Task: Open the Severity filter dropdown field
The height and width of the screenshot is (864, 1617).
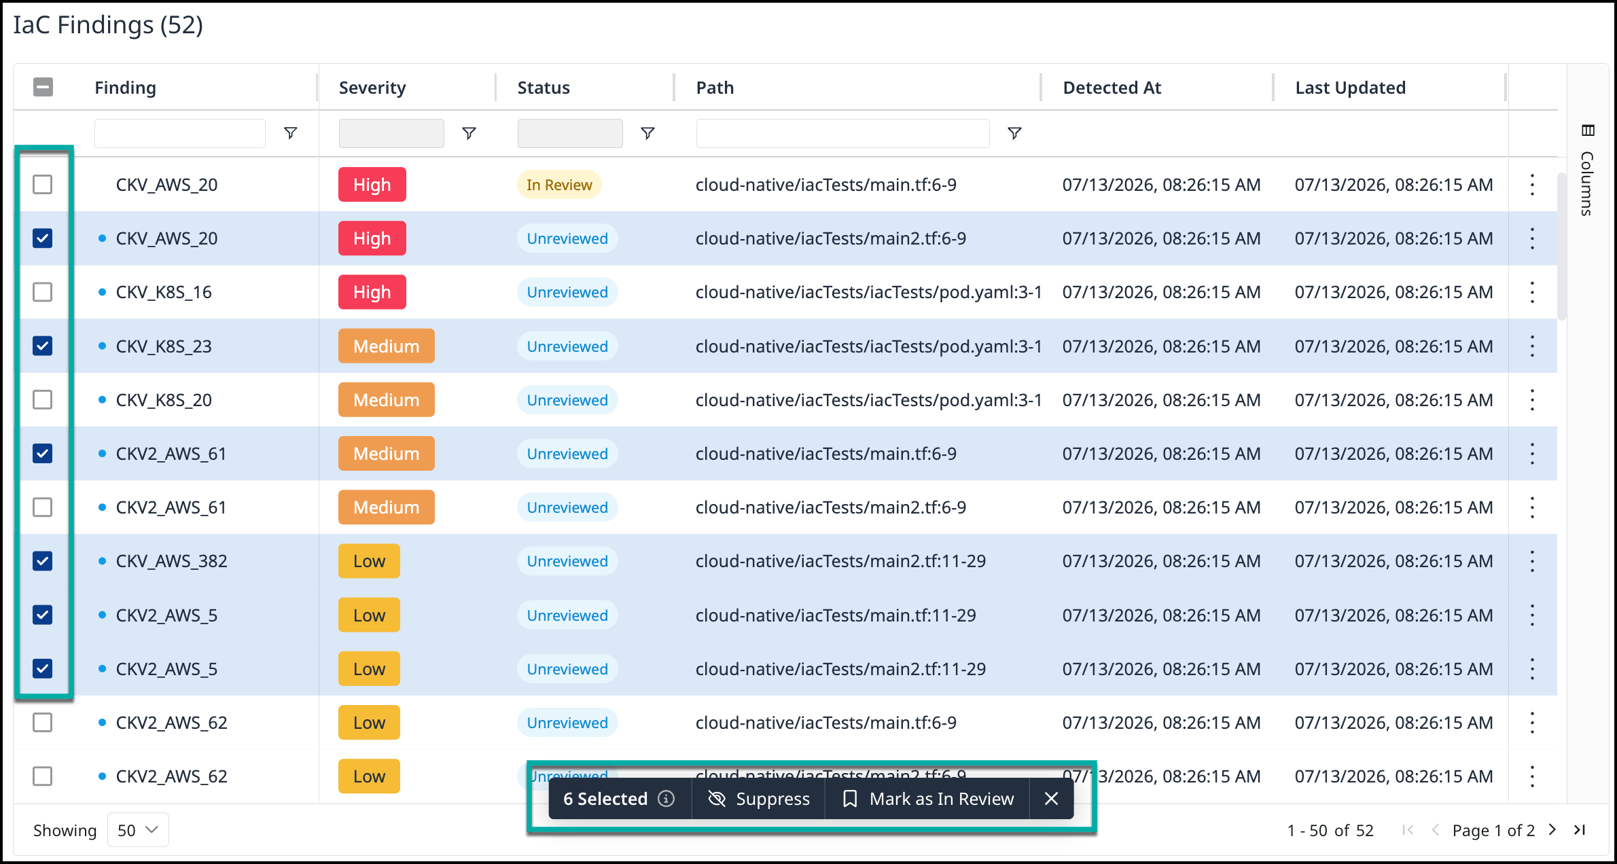Action: [391, 133]
